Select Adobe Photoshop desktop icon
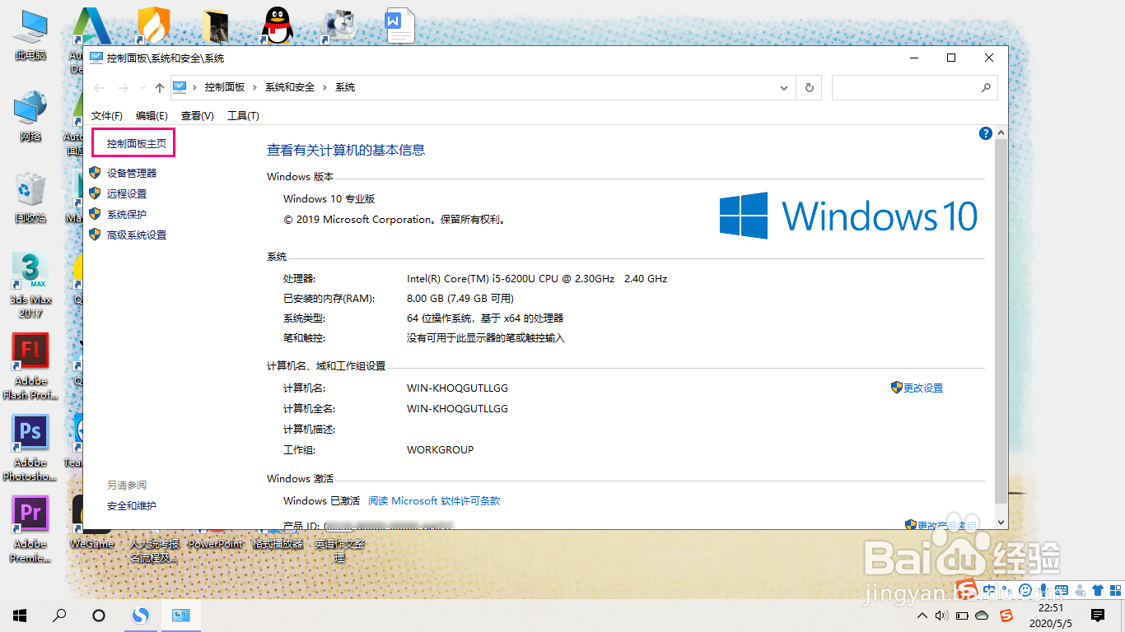The width and height of the screenshot is (1125, 632). 30,448
